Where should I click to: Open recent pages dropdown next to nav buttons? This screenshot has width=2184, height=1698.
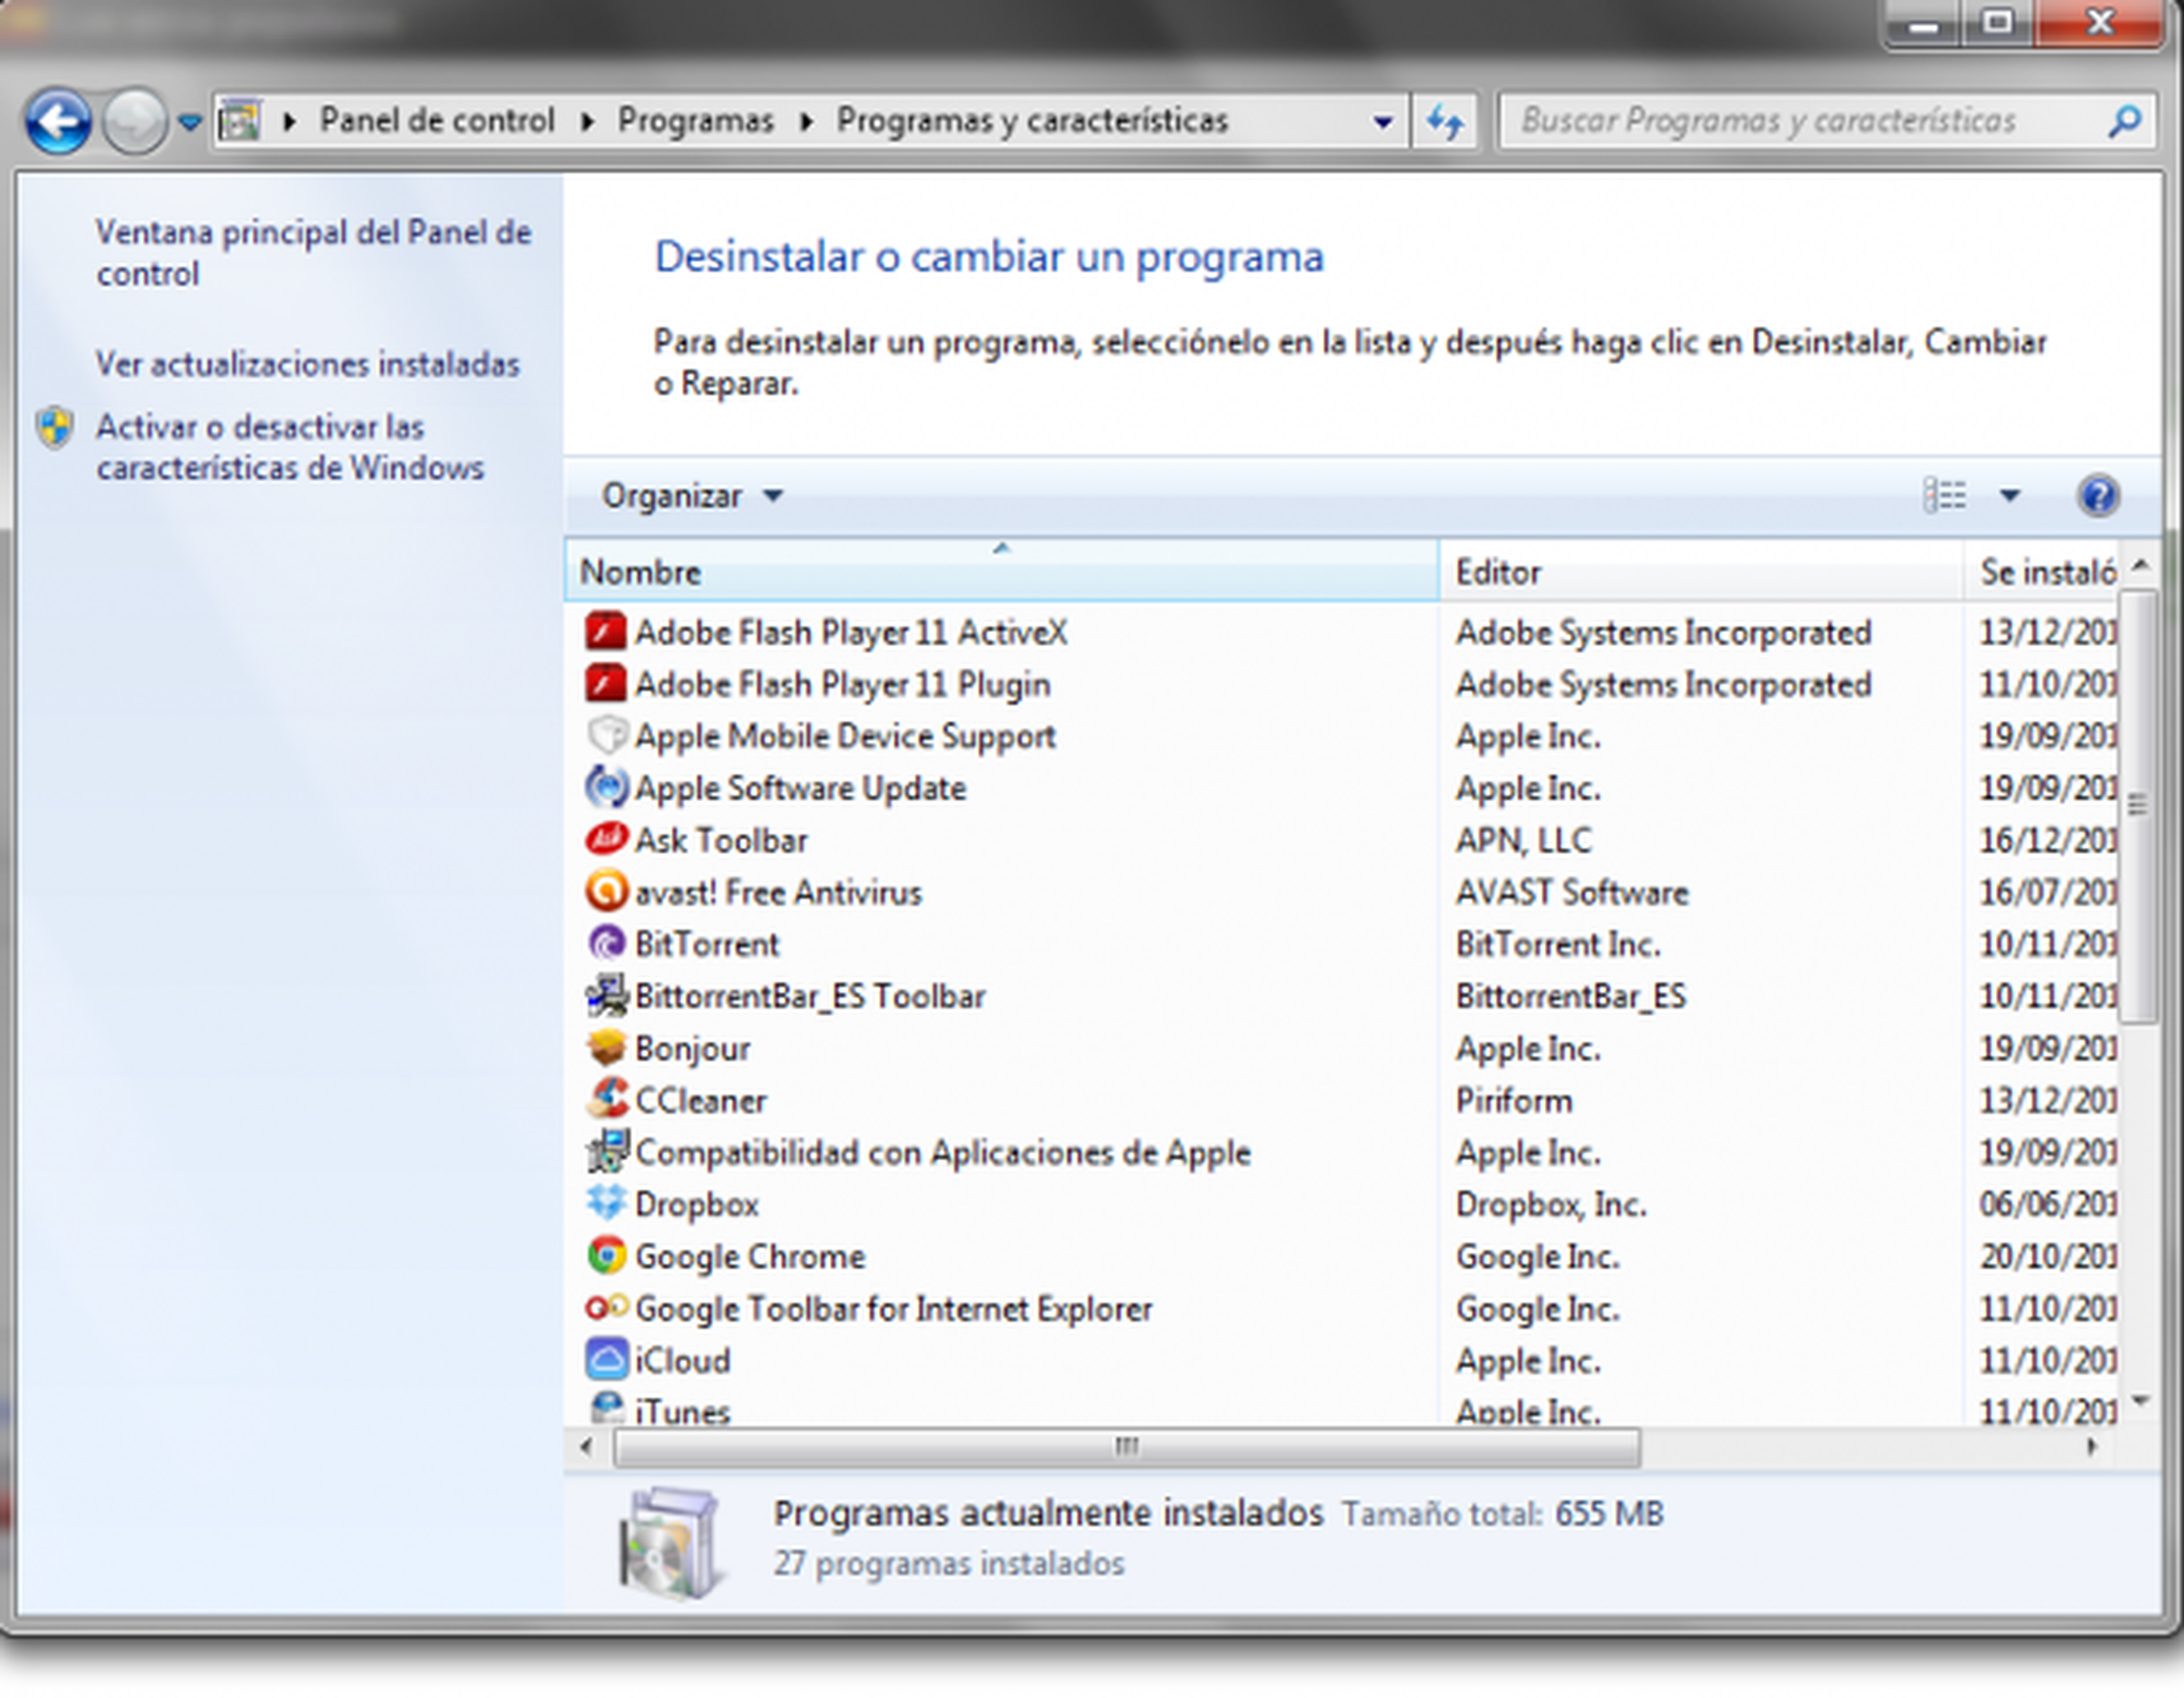(189, 122)
